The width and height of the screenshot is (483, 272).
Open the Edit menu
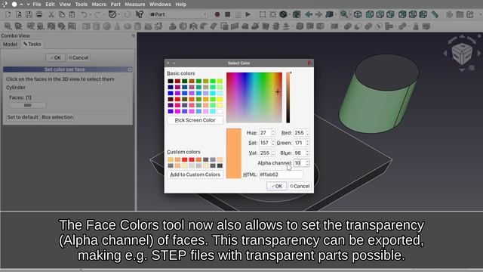point(50,5)
